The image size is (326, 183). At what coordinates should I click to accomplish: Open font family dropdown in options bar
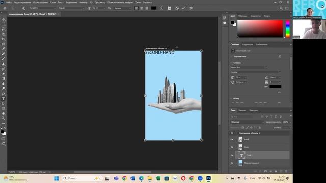click(55, 8)
